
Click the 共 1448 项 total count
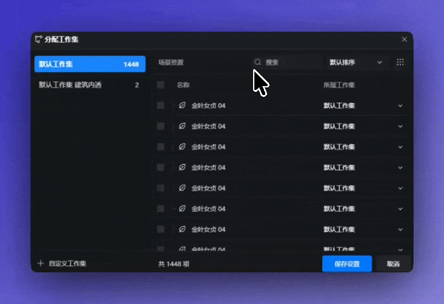tap(174, 264)
